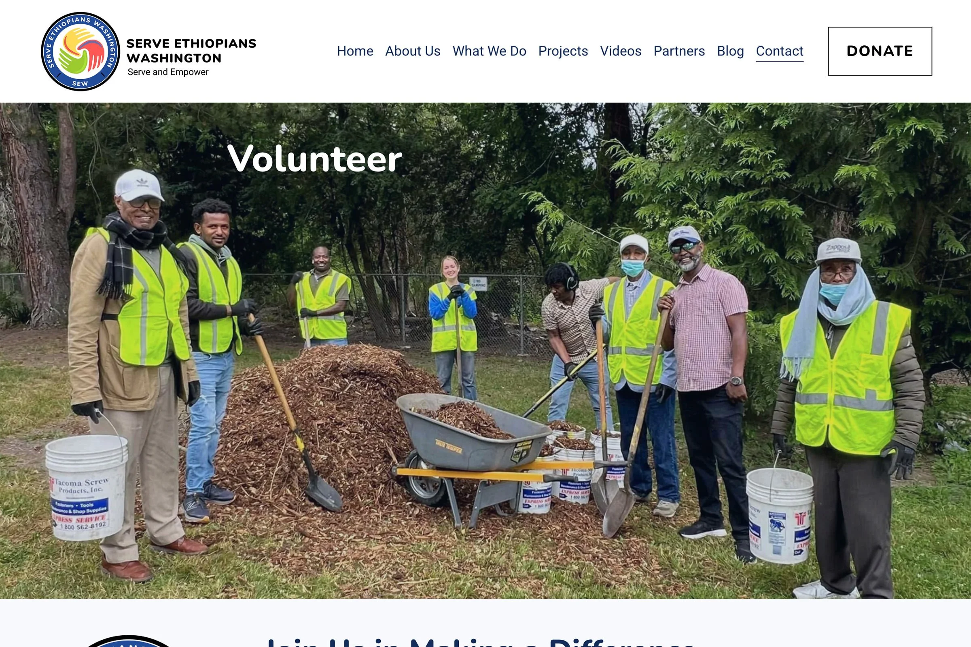The image size is (971, 647).
Task: Open the Blog link
Action: [730, 51]
